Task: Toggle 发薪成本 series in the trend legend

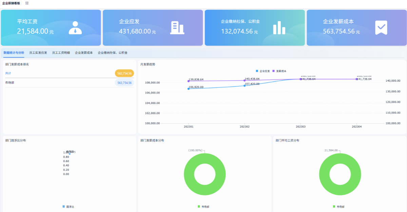Action: click(279, 71)
